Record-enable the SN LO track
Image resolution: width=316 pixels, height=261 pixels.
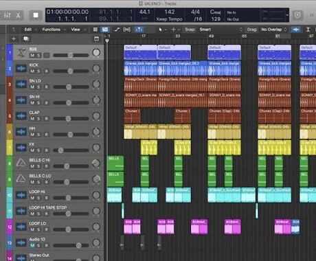click(47, 87)
